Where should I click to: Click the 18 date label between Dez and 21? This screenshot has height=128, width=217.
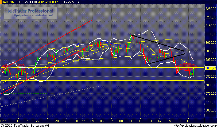pyautogui.click(x=18, y=121)
